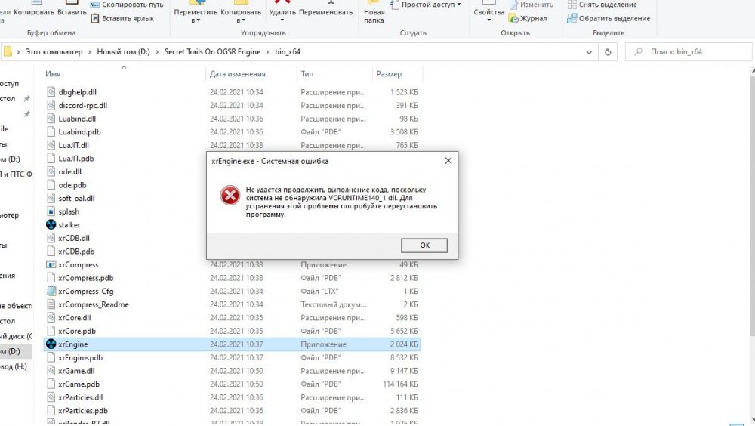Click Обратить выделение in the ribbon
Image resolution: width=755 pixels, height=426 pixels.
point(609,18)
